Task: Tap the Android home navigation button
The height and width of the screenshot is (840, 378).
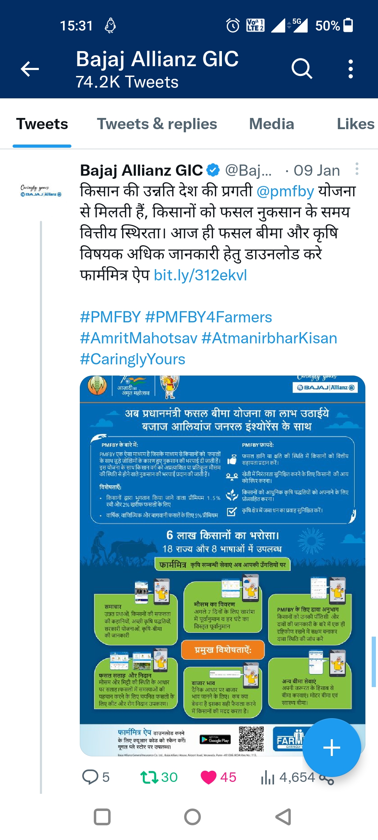Action: (192, 817)
